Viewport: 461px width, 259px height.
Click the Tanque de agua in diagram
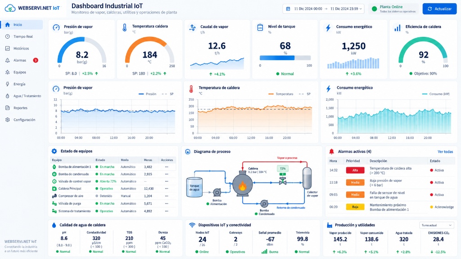194,187
